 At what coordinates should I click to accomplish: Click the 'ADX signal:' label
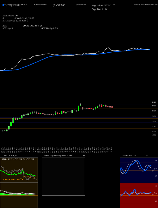click(x=8, y=28)
